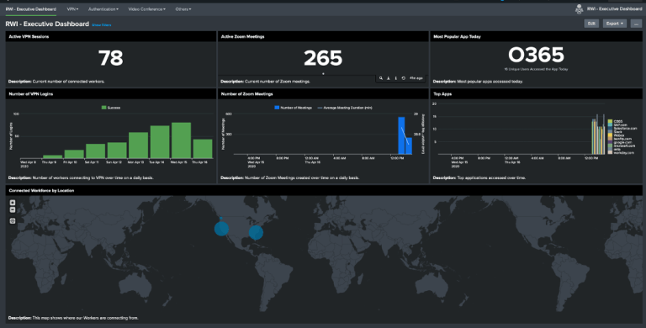
Task: Open Active Zoom Meetings panel in Search
Action: pyautogui.click(x=381, y=78)
